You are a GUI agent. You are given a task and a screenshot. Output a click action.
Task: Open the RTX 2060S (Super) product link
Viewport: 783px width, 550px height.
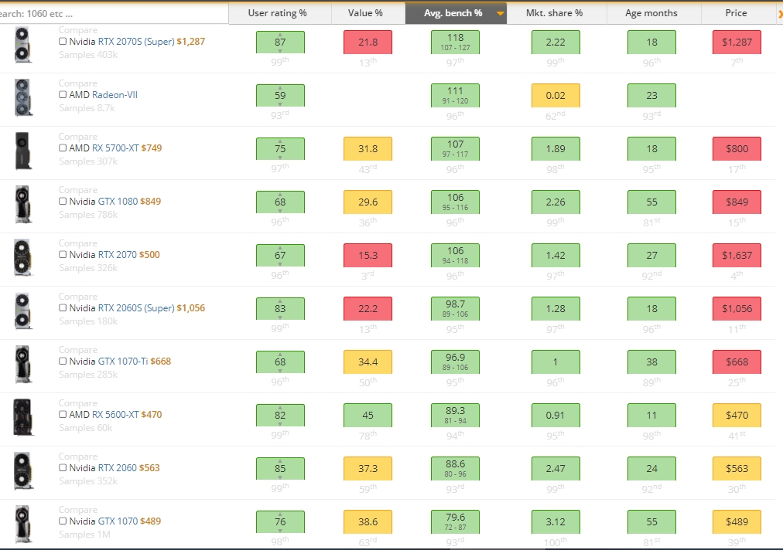(x=135, y=308)
